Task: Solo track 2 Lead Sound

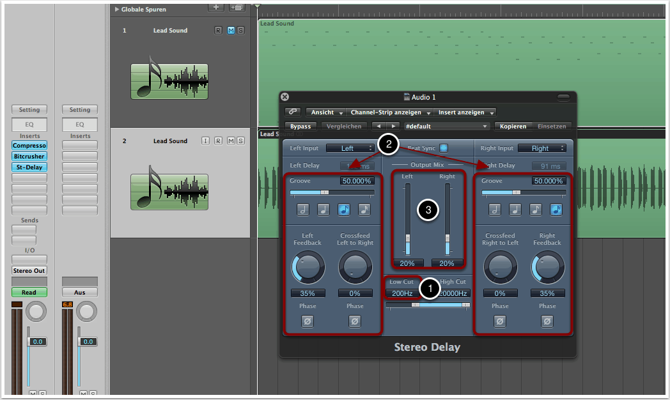Action: tap(240, 141)
